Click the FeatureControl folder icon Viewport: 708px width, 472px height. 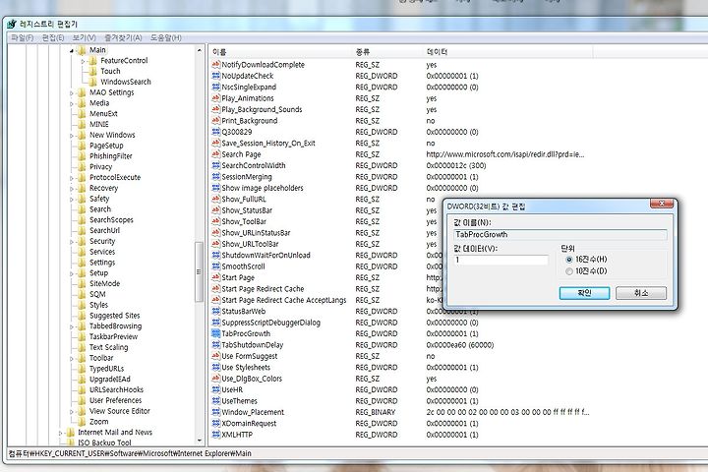[x=92, y=61]
